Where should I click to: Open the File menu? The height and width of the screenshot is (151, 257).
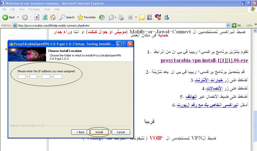pyautogui.click(x=5, y=9)
